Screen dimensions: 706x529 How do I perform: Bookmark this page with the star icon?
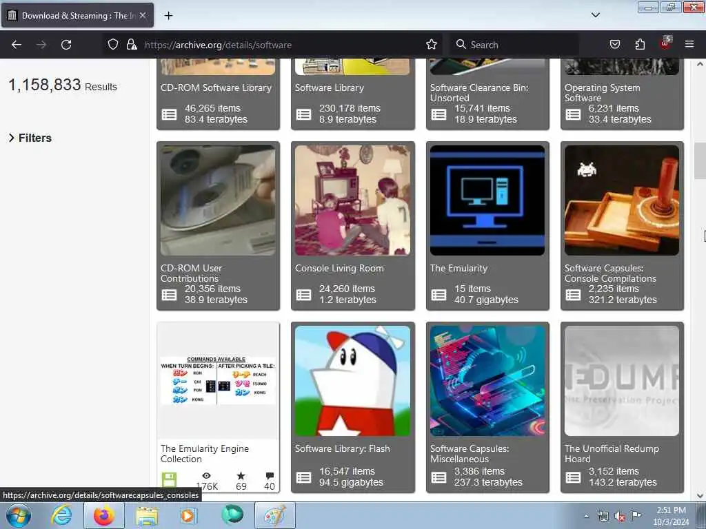(x=432, y=44)
